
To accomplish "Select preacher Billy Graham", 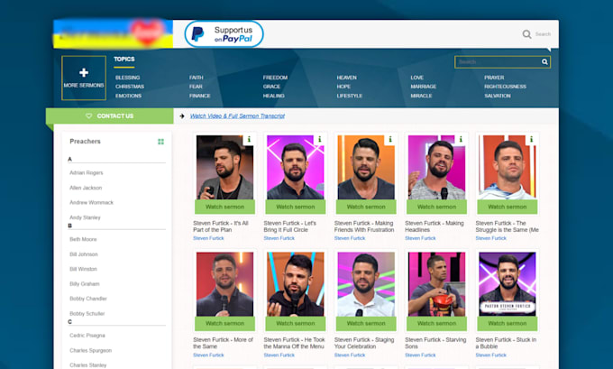I will pos(85,283).
